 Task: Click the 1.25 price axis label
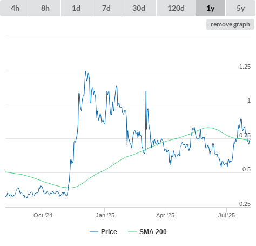pos(245,67)
